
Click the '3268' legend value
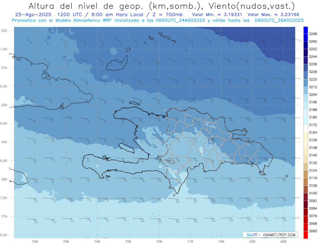[313, 34]
